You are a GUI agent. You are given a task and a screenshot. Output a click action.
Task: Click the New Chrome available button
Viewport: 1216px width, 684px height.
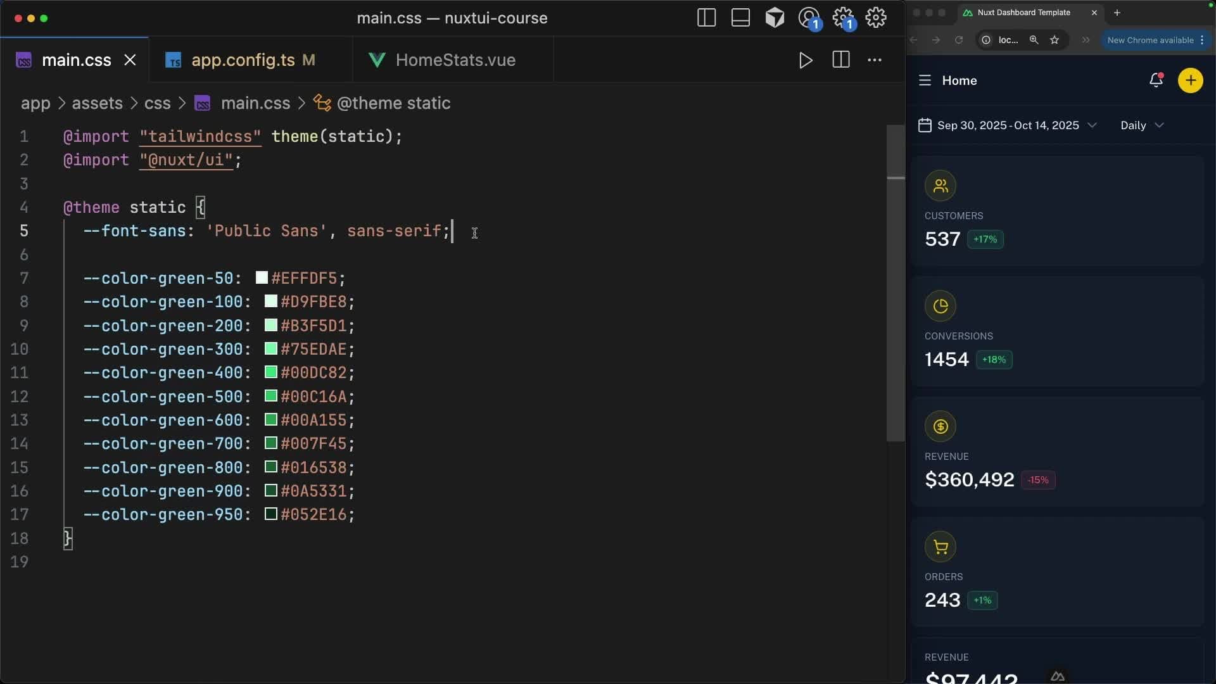tap(1150, 40)
